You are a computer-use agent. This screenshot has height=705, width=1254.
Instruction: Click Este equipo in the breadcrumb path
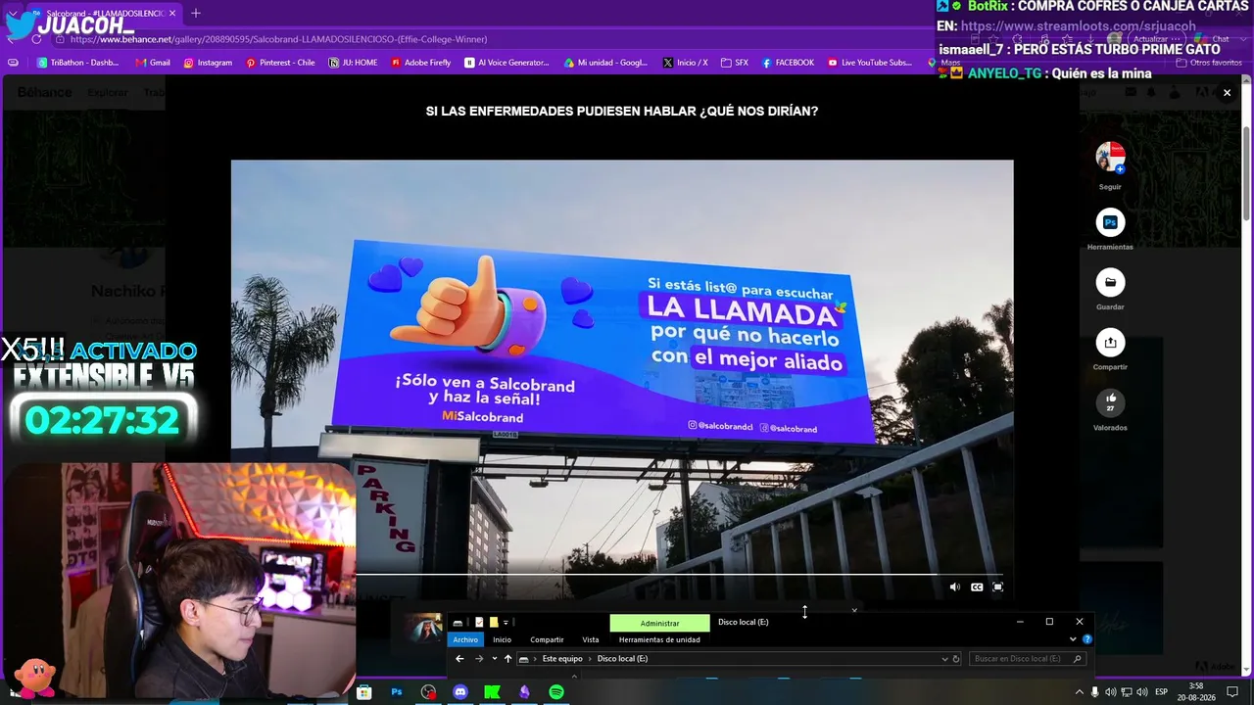click(x=562, y=659)
